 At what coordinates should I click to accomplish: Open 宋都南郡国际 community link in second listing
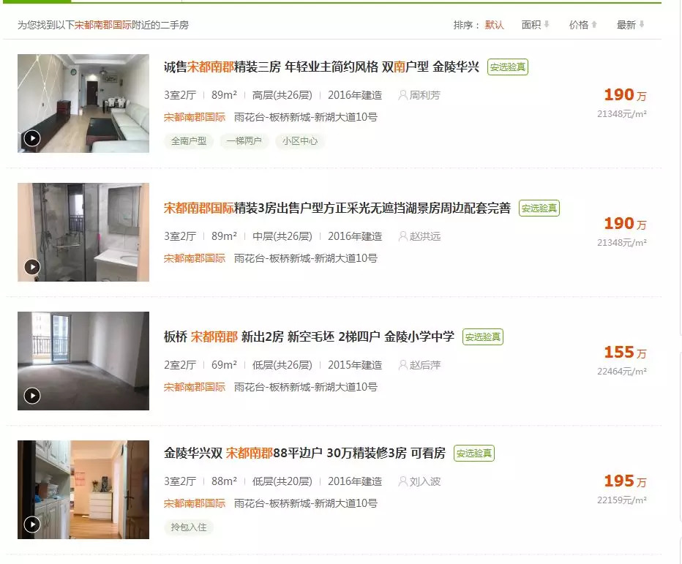tap(195, 258)
